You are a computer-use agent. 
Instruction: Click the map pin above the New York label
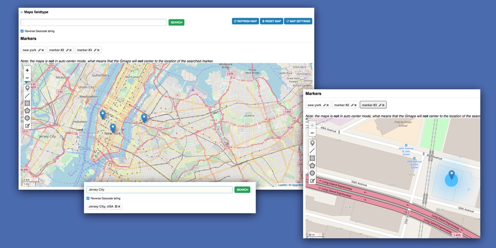pyautogui.click(x=113, y=128)
